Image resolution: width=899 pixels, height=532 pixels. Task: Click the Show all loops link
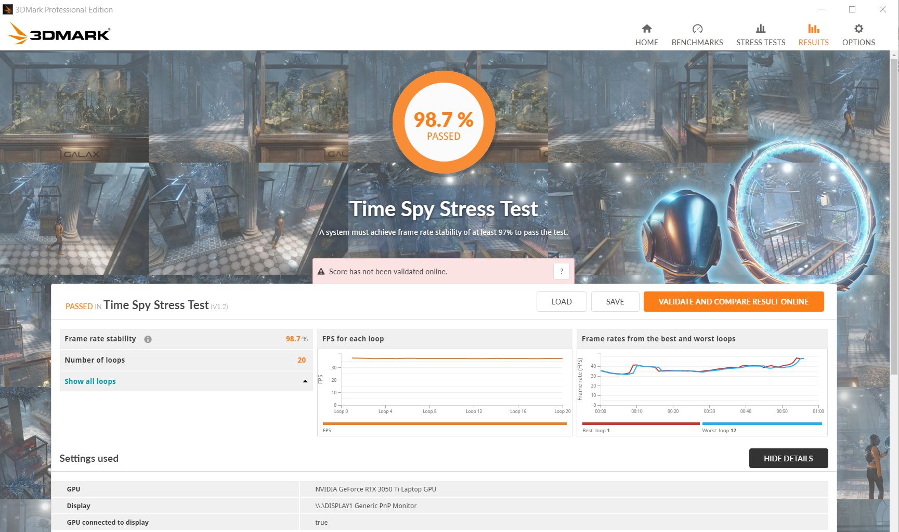[90, 381]
